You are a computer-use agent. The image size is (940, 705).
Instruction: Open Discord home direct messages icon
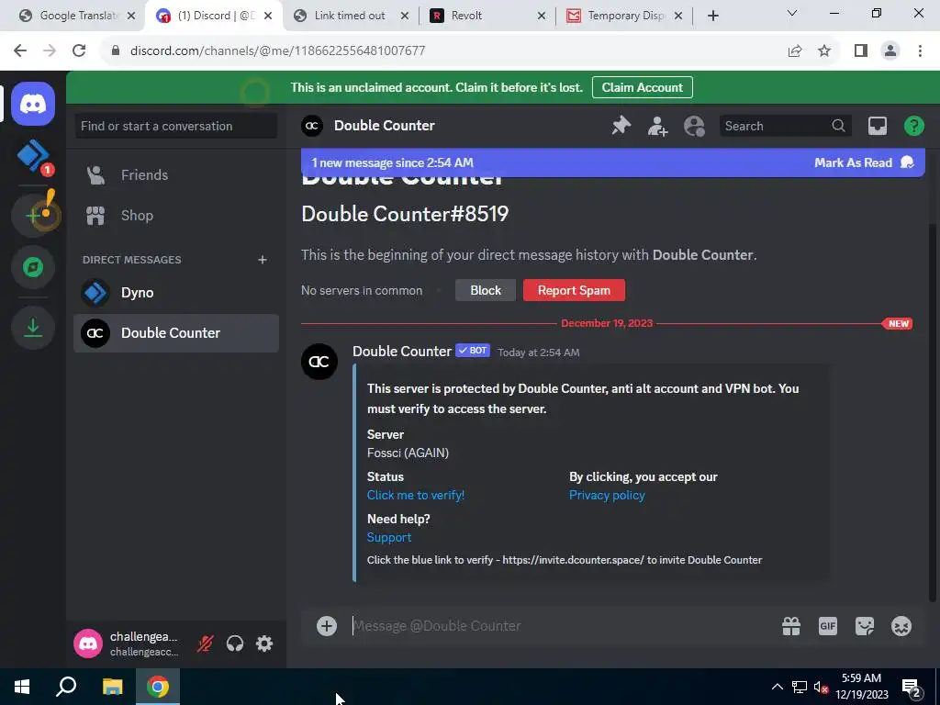(x=33, y=104)
